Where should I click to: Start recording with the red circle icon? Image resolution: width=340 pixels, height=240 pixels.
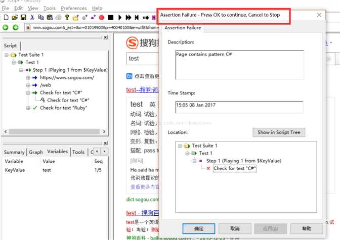point(102,17)
